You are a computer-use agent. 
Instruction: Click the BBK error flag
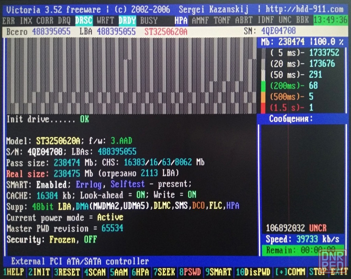pyautogui.click(x=303, y=21)
